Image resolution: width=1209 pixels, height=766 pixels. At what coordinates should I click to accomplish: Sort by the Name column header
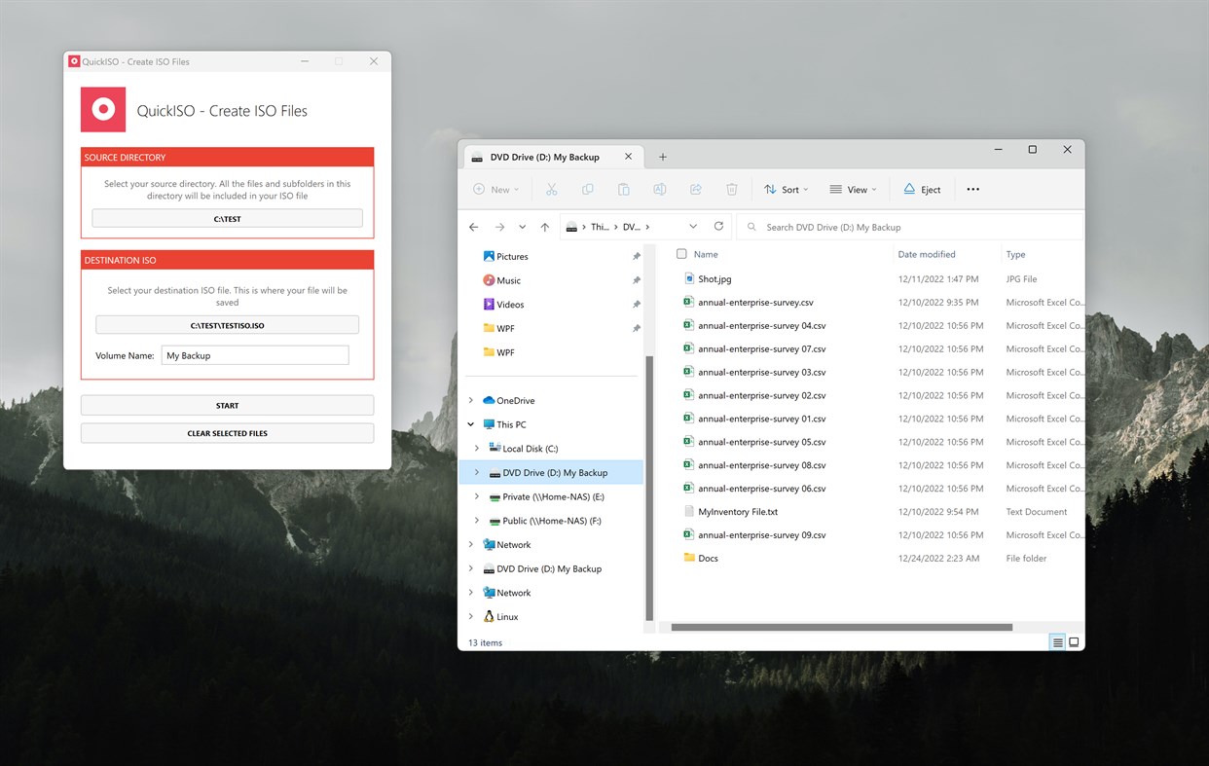706,254
